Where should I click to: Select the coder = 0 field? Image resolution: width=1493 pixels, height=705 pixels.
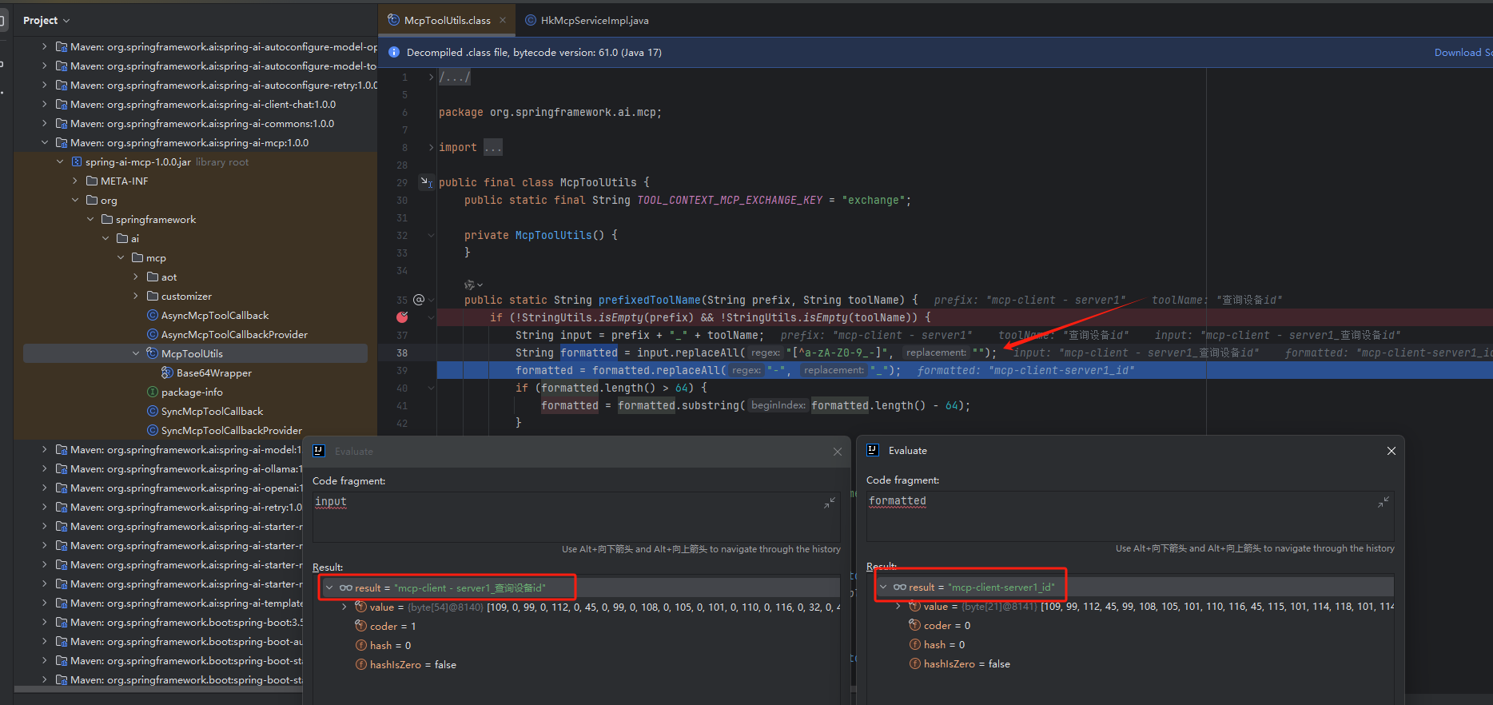pos(946,626)
